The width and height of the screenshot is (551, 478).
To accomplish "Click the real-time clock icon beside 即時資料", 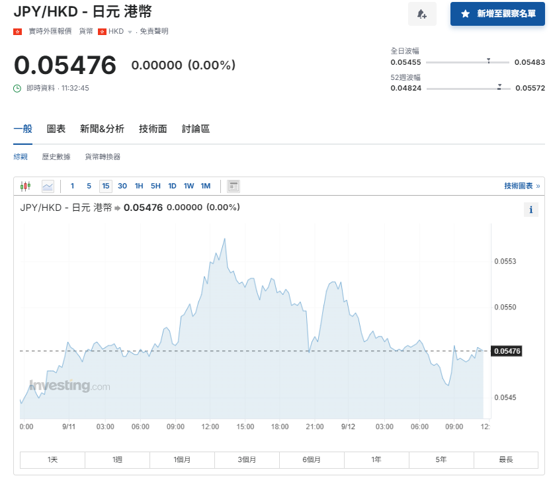I will (x=18, y=88).
